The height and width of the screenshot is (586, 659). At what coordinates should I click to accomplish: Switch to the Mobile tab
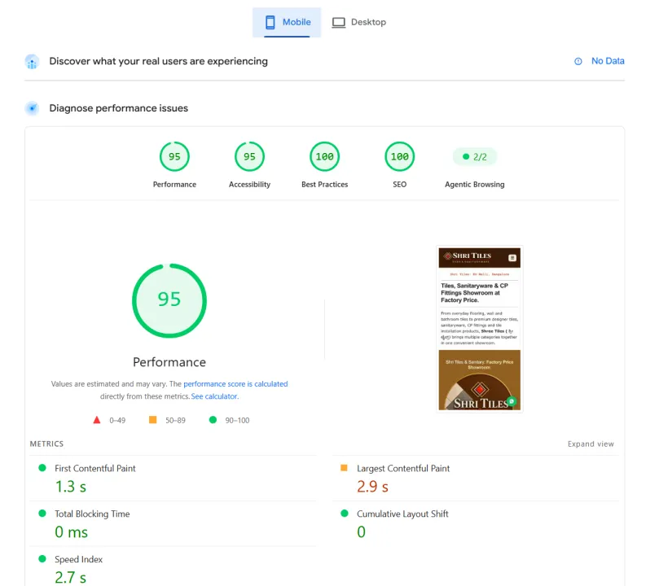(x=287, y=22)
